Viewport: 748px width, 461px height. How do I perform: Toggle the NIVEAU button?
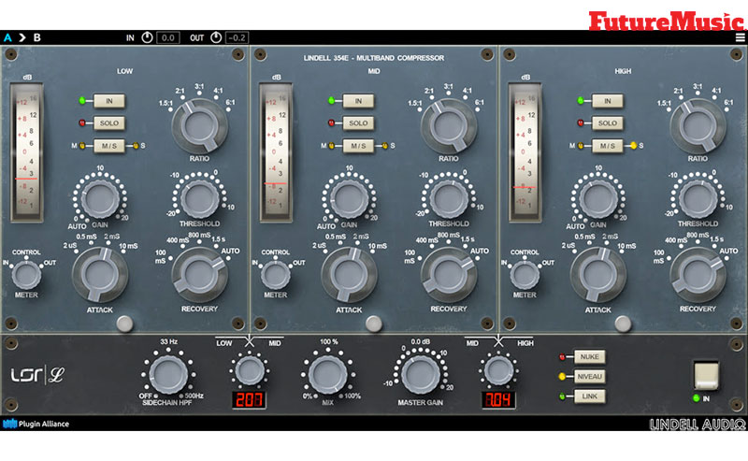590,377
